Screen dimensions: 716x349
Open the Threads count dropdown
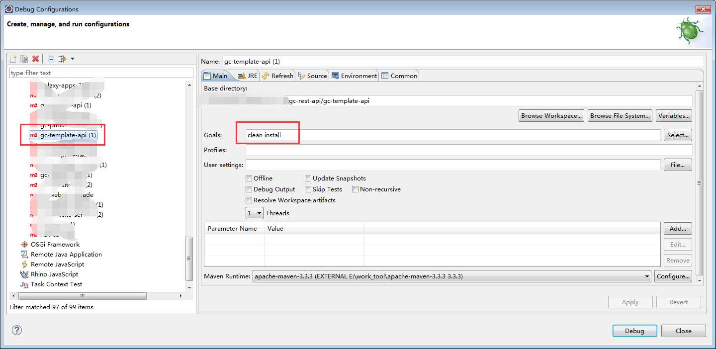click(254, 213)
